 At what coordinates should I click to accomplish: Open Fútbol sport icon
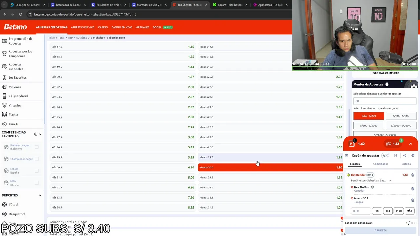4,205
